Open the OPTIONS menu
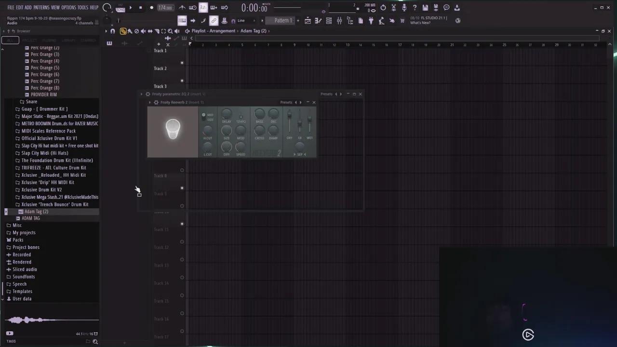The image size is (617, 347). click(x=69, y=7)
